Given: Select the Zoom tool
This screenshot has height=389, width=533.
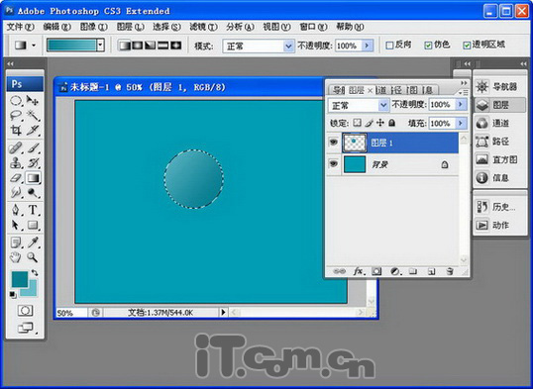Looking at the screenshot, I should tap(33, 257).
